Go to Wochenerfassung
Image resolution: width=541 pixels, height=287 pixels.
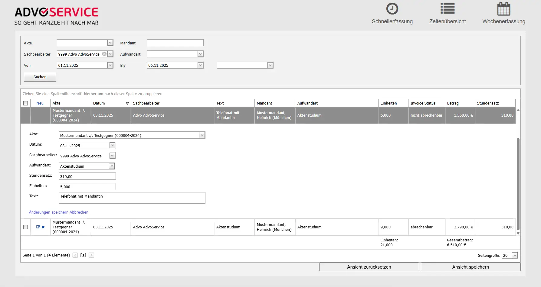504,21
